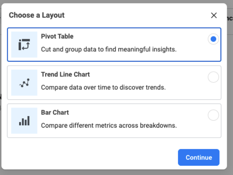Click 'Compare data over time' description

tap(103, 87)
